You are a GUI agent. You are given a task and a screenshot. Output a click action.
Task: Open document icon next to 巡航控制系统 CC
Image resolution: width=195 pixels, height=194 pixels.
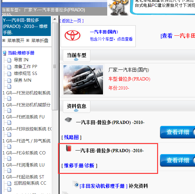tap(9, 183)
